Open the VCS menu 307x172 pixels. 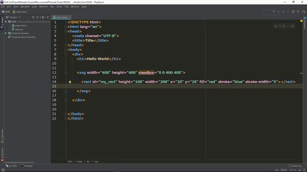tap(66, 6)
